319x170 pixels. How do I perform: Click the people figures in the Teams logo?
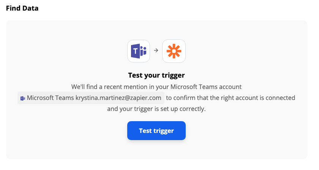click(x=143, y=51)
